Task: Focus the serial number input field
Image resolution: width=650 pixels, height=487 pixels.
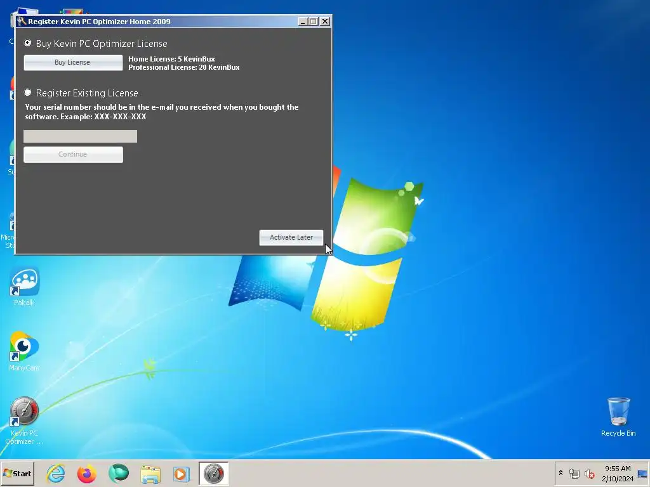Action: coord(80,136)
